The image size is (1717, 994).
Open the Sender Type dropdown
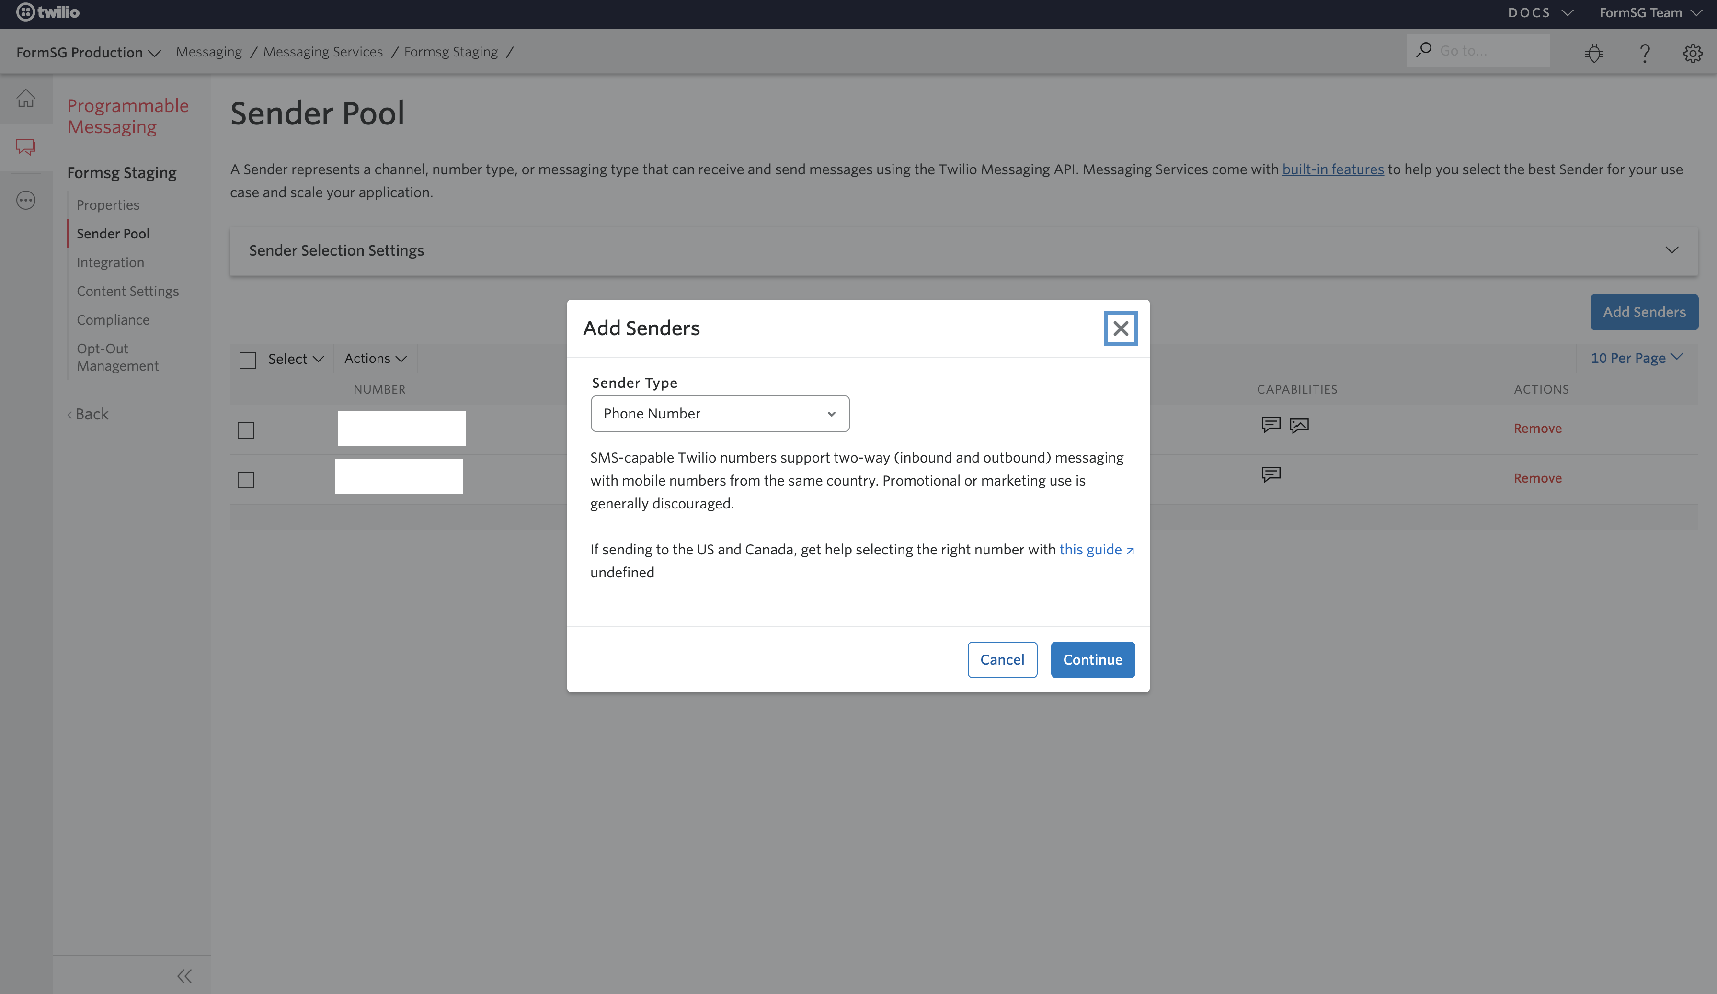point(720,414)
